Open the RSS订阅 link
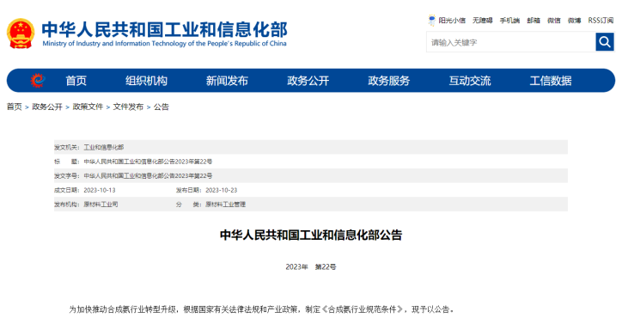 click(601, 21)
